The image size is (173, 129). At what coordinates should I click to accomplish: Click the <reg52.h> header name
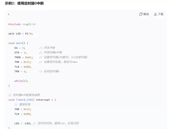(x=29, y=24)
